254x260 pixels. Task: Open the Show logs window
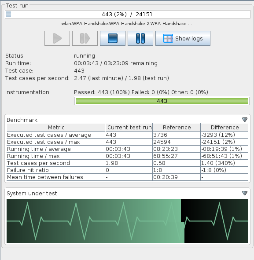183,38
